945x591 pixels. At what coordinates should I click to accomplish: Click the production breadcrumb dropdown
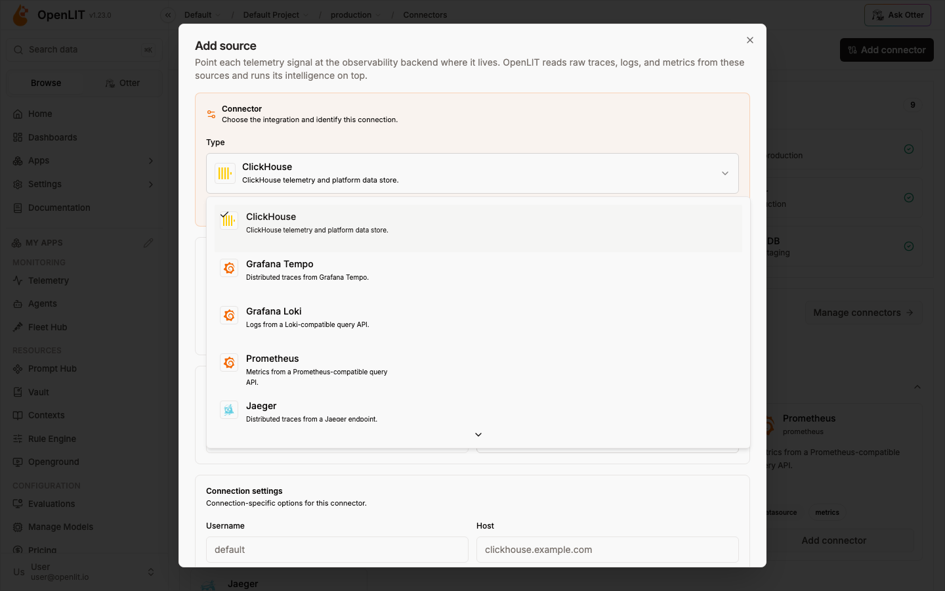click(x=356, y=15)
